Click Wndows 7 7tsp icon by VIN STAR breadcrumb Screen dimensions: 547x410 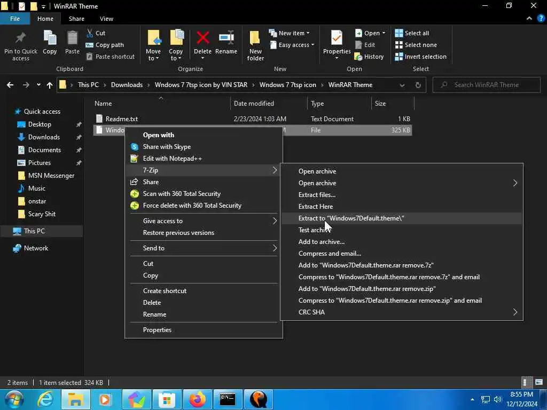[201, 85]
